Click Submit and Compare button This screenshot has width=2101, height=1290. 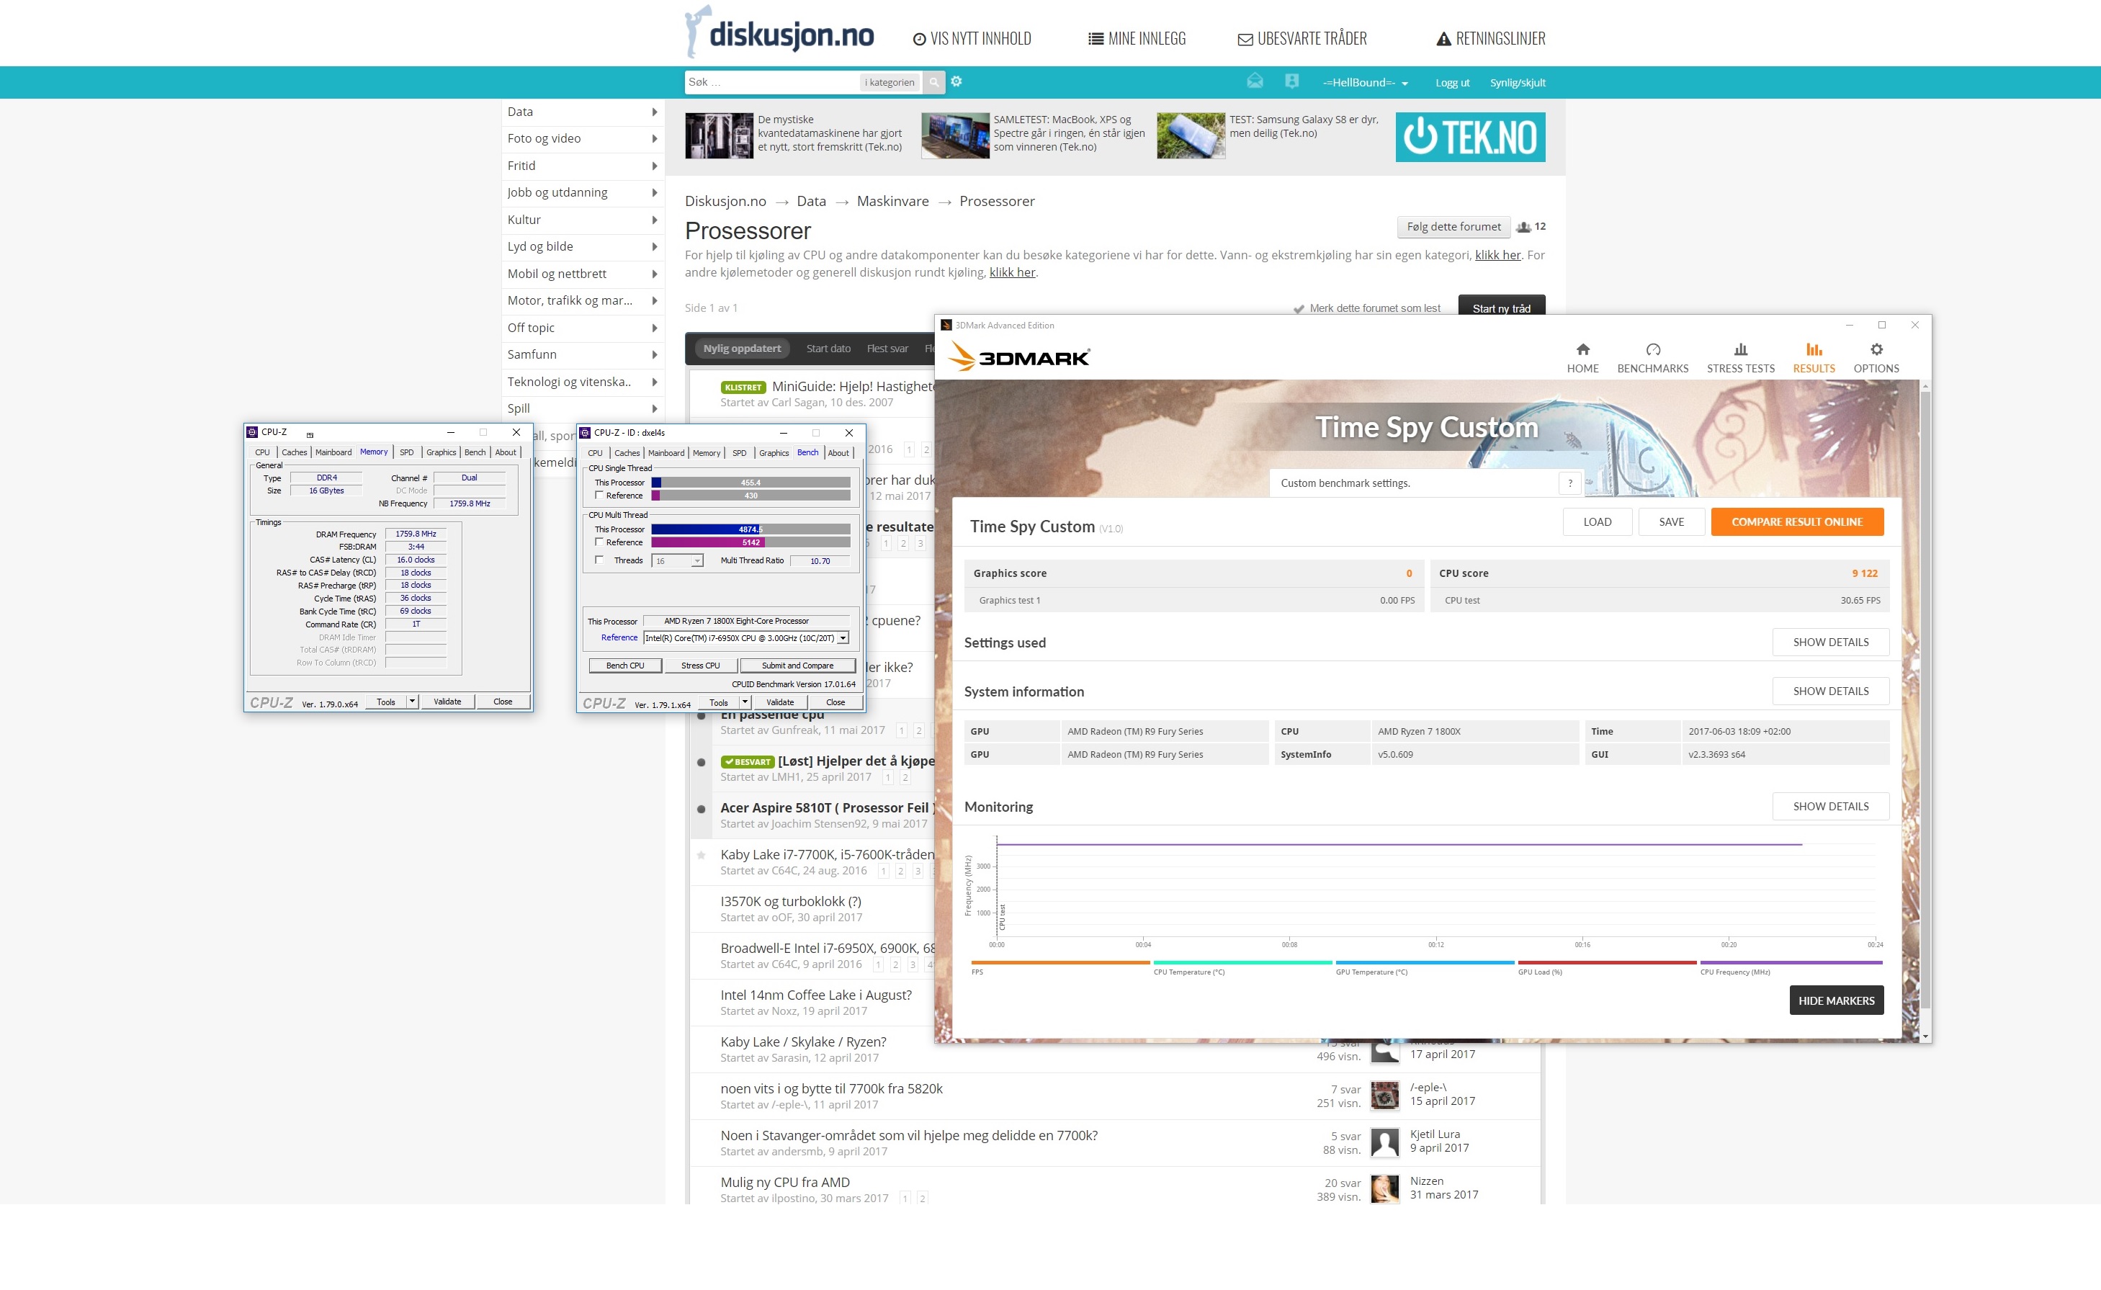[x=797, y=666]
